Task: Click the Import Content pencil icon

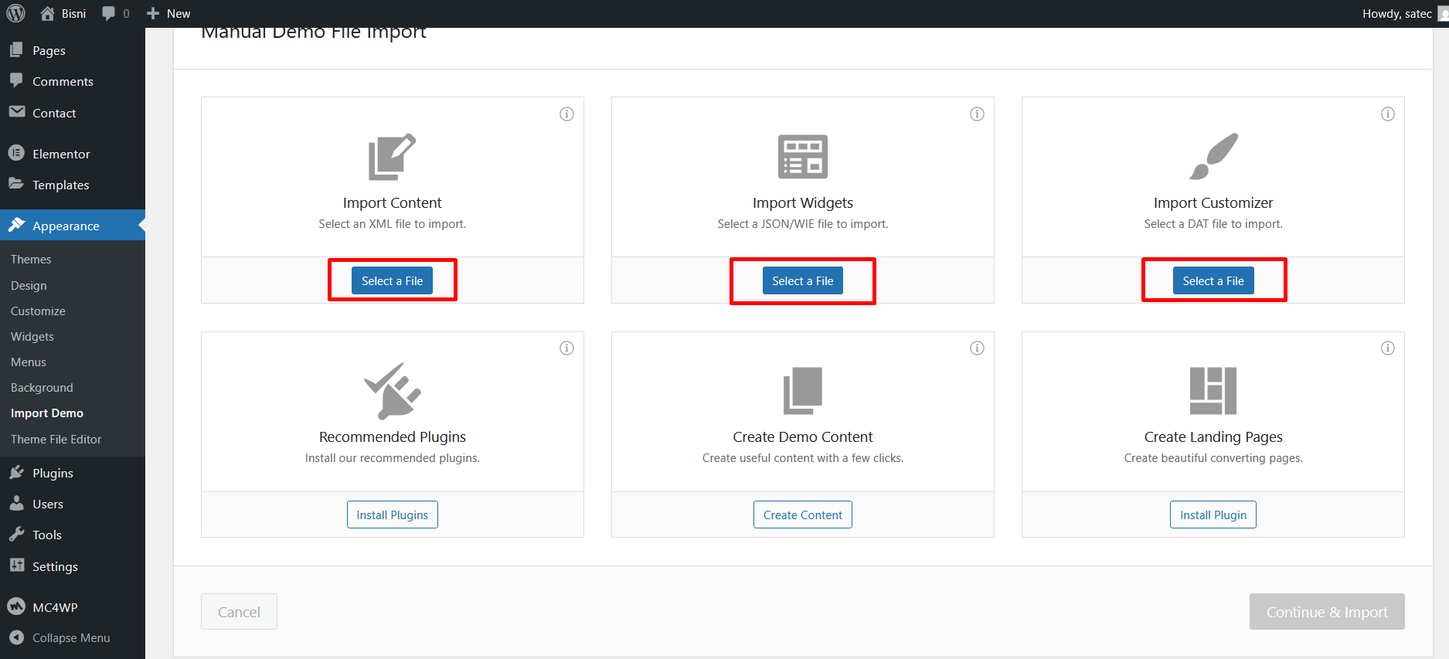Action: coord(392,157)
